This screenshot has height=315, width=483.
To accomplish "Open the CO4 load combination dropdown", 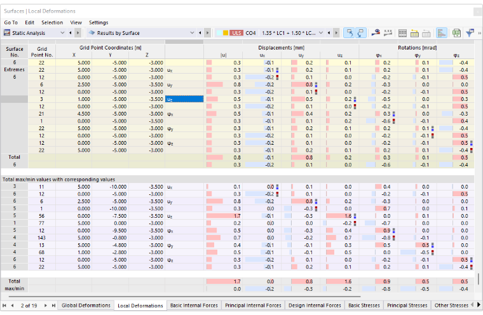I will [x=321, y=33].
